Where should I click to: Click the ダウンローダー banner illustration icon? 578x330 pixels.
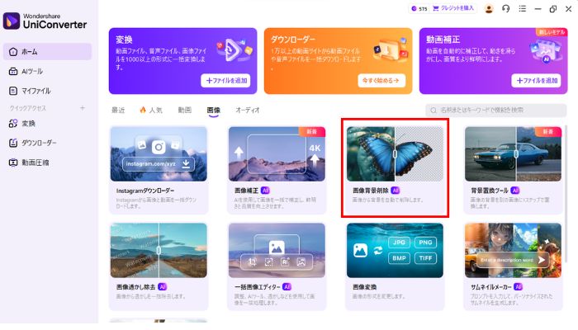pyautogui.click(x=391, y=49)
